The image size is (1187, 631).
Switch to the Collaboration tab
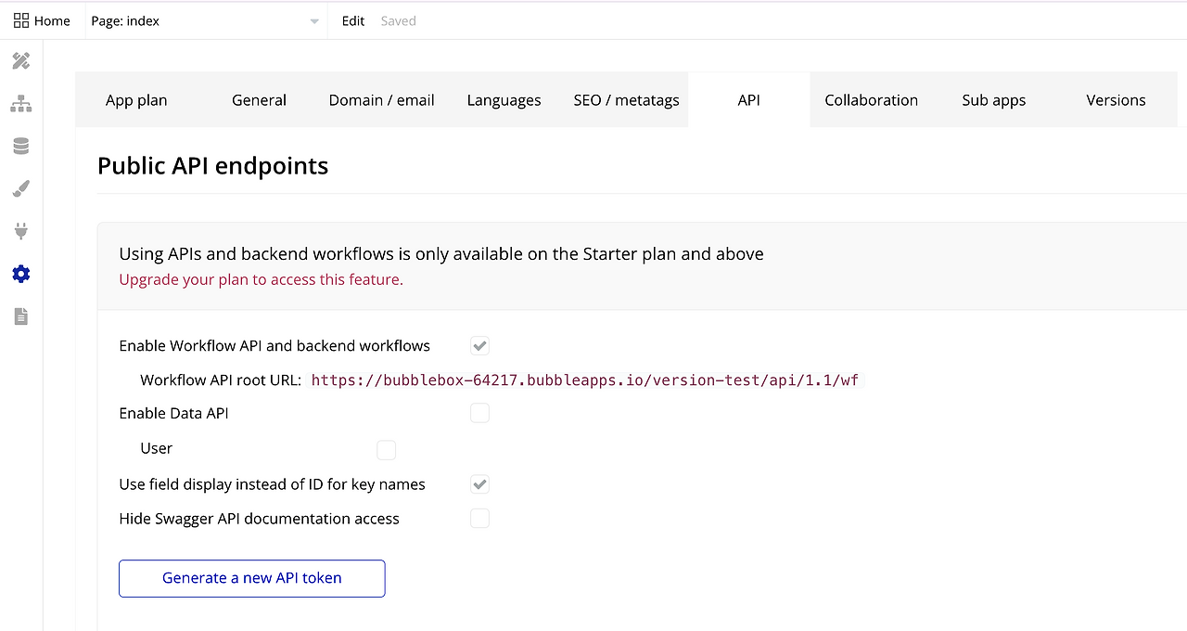click(871, 100)
